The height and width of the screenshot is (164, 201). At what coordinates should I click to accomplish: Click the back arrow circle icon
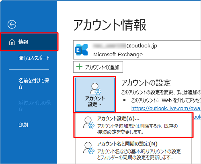pyautogui.click(x=12, y=25)
